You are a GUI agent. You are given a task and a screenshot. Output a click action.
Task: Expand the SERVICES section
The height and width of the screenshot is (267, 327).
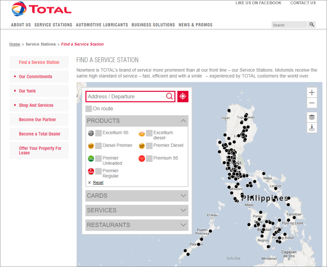[137, 210]
